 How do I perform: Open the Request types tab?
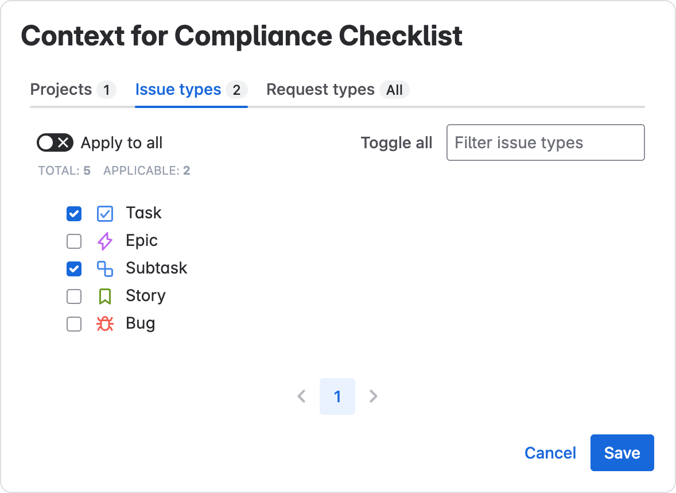(337, 90)
